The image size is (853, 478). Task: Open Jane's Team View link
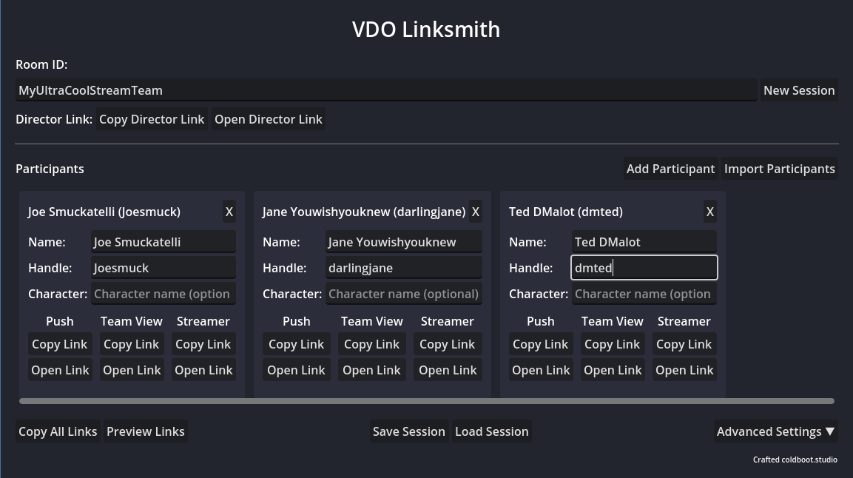click(372, 370)
